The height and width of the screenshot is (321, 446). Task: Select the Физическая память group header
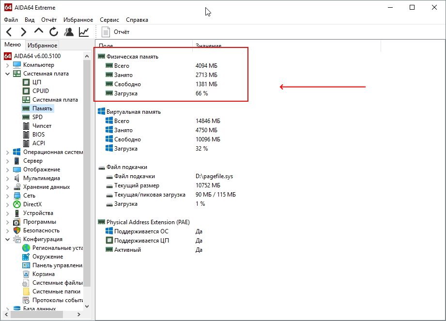click(x=128, y=57)
